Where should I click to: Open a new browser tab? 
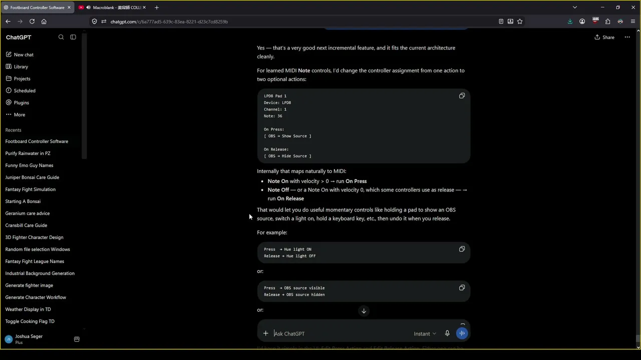point(157,7)
